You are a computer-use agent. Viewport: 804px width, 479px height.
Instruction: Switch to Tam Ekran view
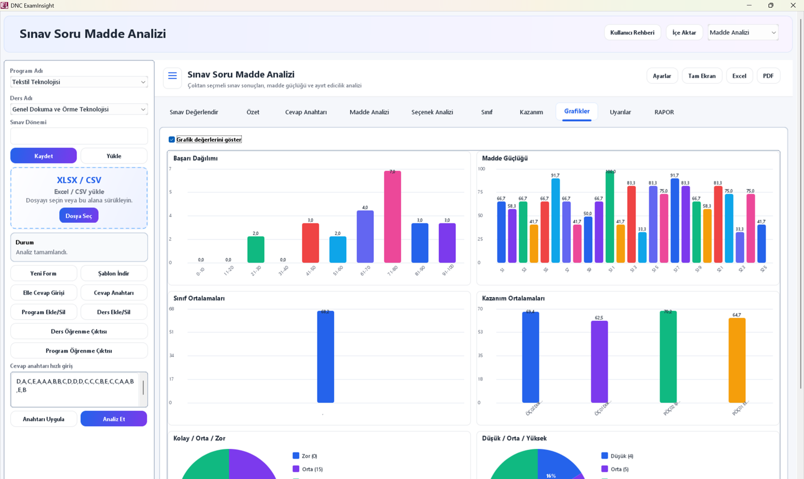click(x=702, y=76)
